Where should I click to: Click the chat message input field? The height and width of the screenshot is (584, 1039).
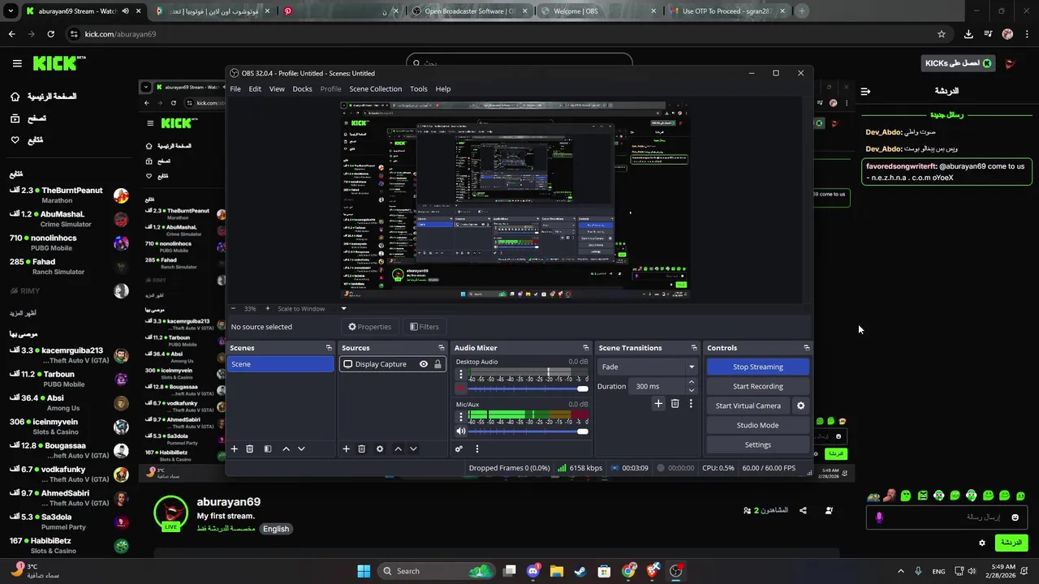pos(948,517)
